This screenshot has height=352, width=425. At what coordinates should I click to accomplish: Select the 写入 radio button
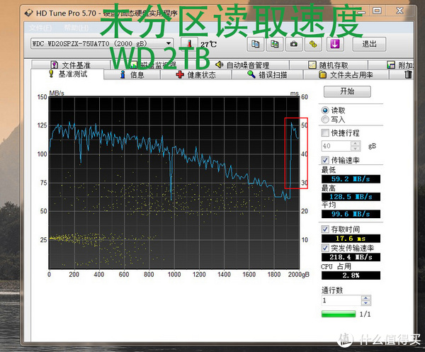pos(325,119)
